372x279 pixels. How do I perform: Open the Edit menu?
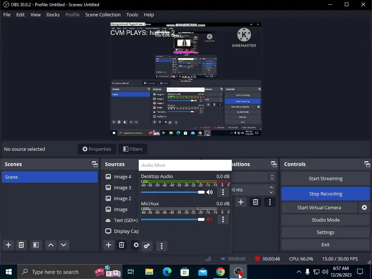point(20,15)
